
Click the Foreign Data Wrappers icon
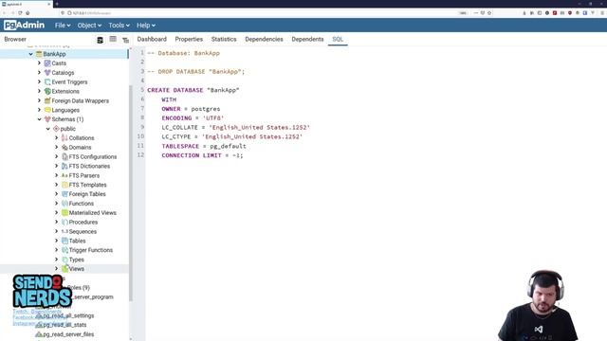(47, 100)
